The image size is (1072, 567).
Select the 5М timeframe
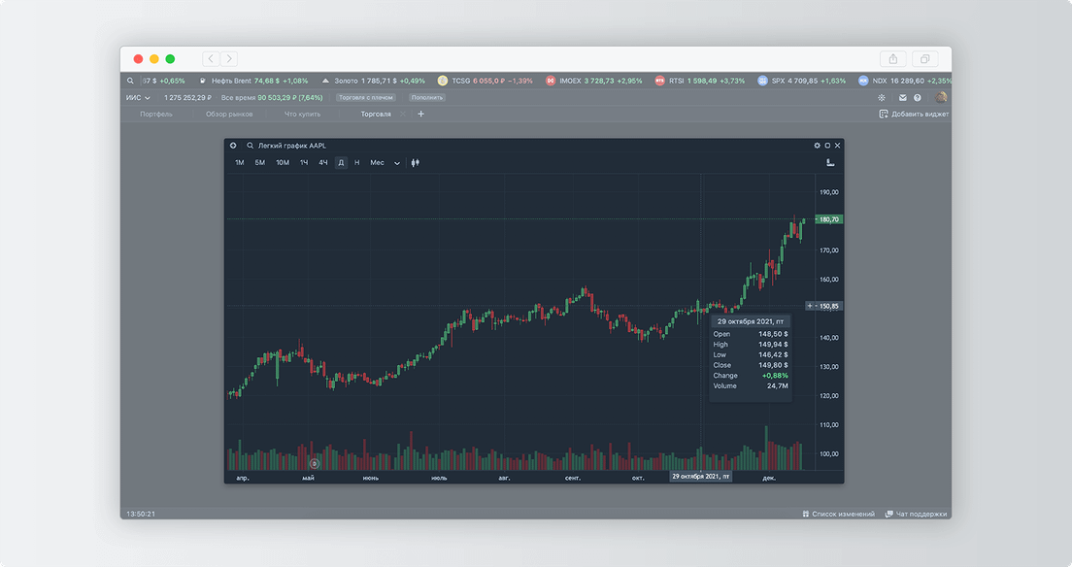(x=260, y=163)
